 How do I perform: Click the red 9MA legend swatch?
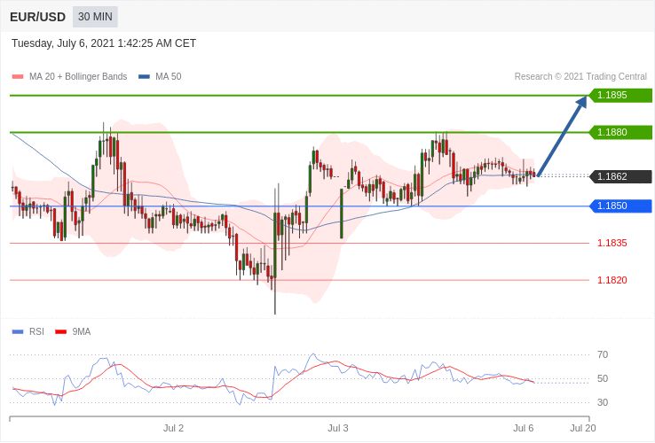coord(61,332)
